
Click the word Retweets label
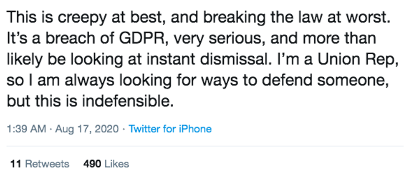pyautogui.click(x=47, y=164)
